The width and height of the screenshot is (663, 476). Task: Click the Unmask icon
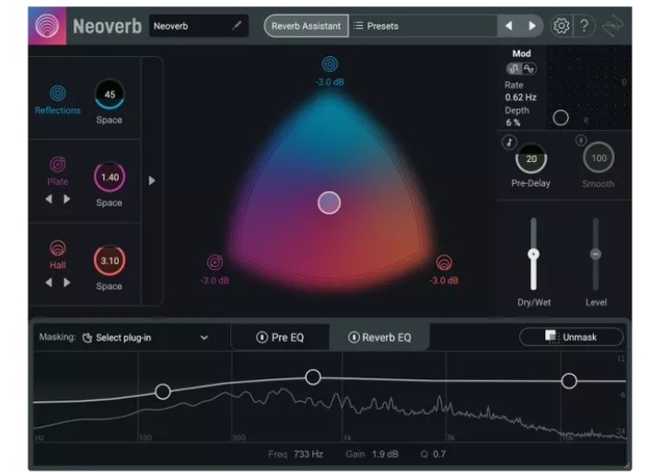point(552,337)
